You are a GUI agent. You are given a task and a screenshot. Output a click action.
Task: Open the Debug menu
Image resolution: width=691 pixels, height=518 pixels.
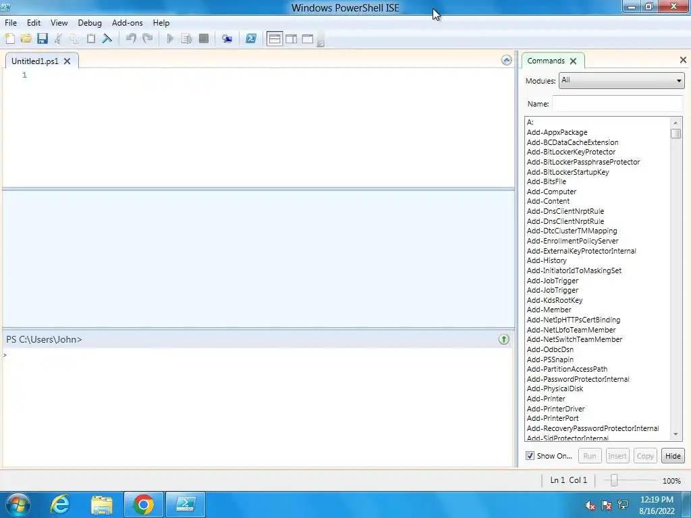pos(90,23)
